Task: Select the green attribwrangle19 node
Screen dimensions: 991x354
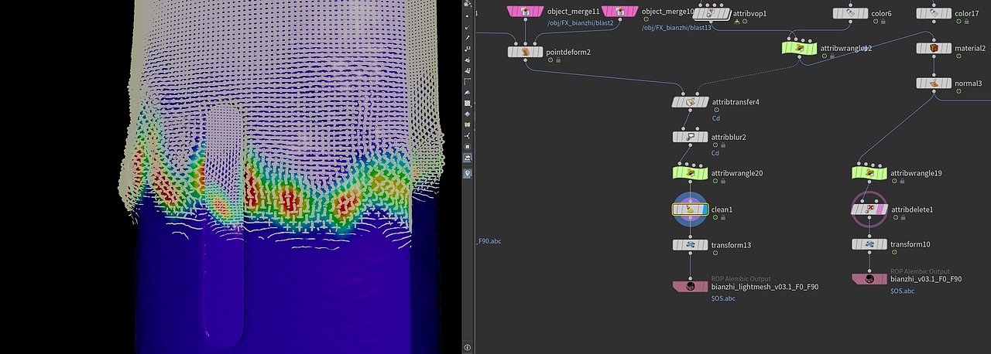Action: point(869,173)
